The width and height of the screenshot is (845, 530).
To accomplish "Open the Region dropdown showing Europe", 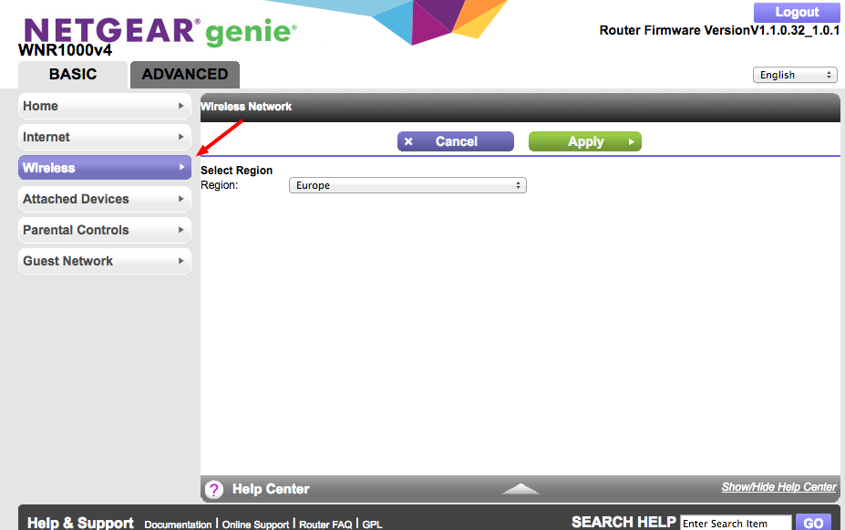I will click(x=407, y=185).
